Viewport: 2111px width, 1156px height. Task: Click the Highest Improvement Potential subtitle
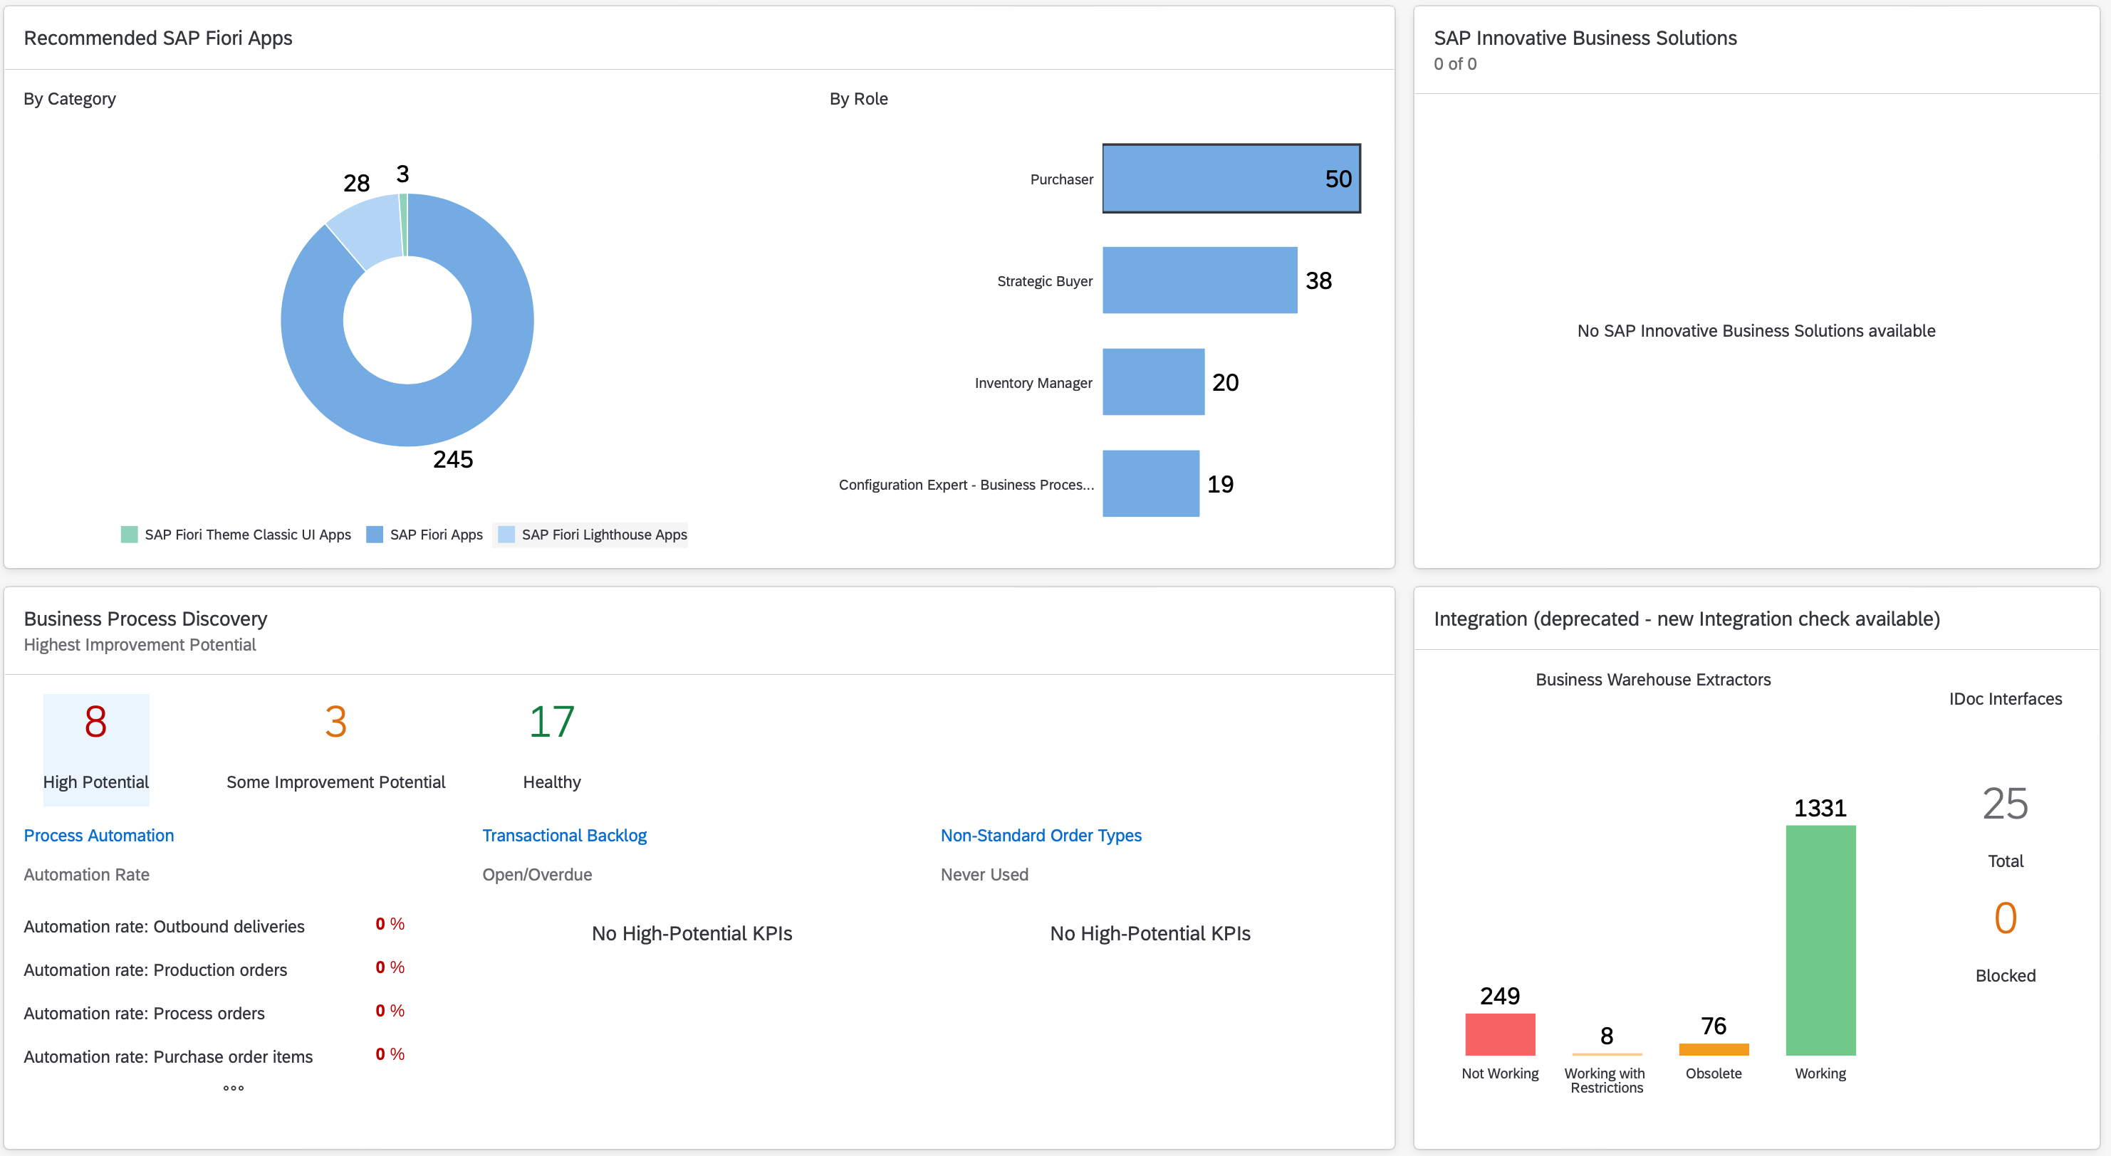pos(140,645)
